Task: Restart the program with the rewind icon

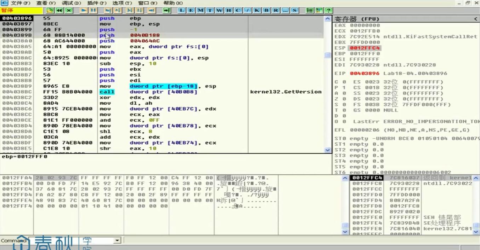Action: (x=59, y=10)
